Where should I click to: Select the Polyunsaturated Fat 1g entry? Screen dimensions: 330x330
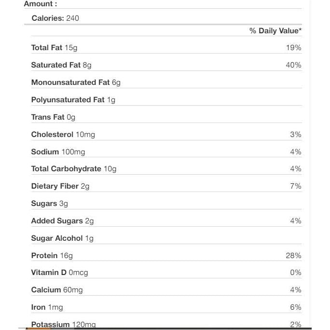[73, 100]
